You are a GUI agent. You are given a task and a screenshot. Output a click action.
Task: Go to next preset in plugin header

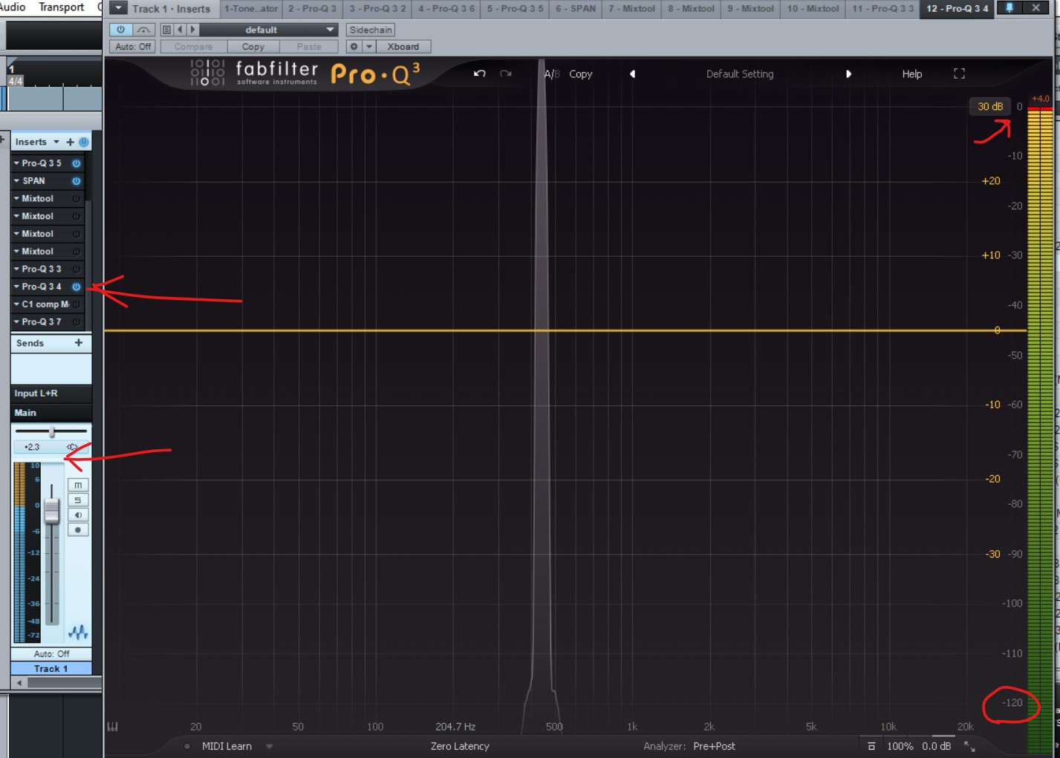click(x=192, y=30)
